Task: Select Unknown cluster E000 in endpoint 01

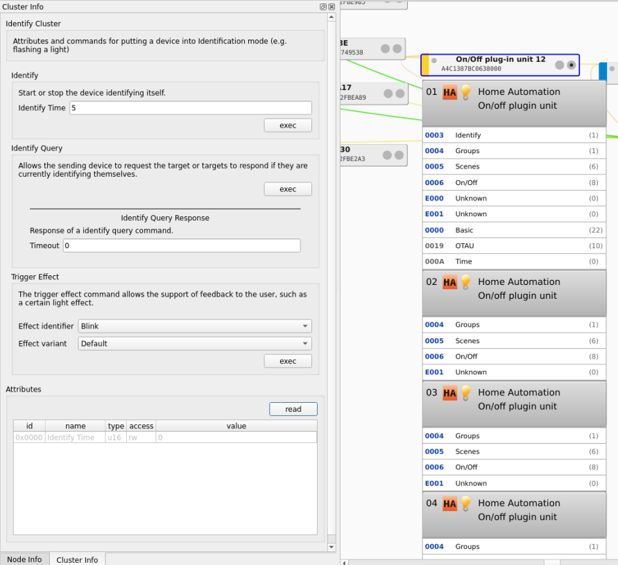Action: coord(514,198)
